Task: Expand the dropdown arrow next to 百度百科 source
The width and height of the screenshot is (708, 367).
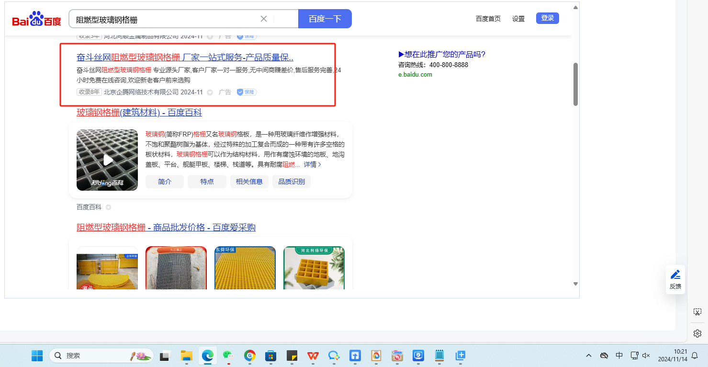Action: coord(108,207)
